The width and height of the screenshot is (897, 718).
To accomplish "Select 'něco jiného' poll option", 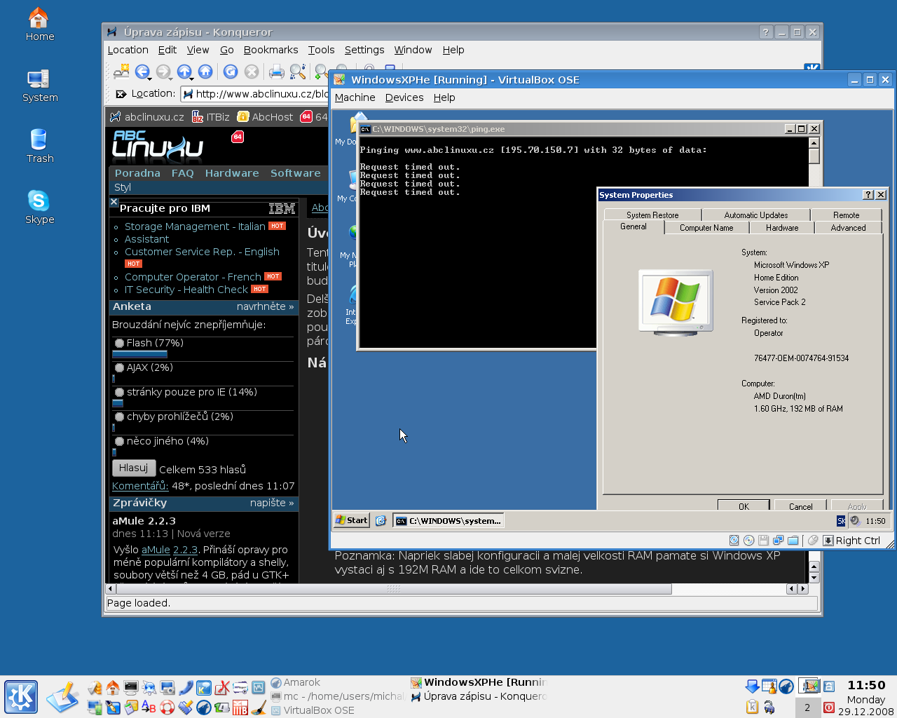I will pyautogui.click(x=120, y=442).
